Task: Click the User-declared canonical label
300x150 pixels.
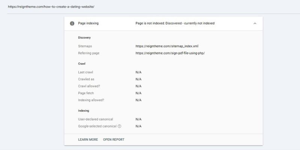Action: pos(95,119)
